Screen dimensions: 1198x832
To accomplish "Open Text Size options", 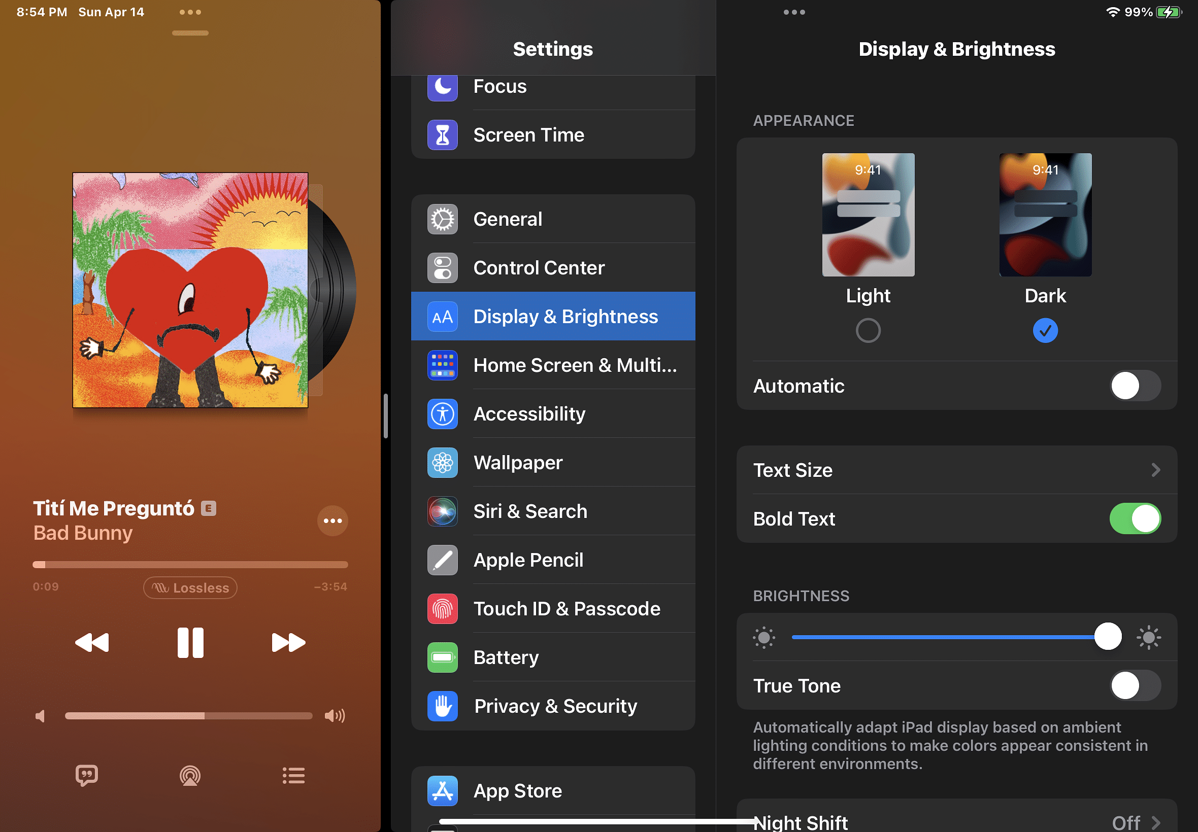I will [956, 470].
